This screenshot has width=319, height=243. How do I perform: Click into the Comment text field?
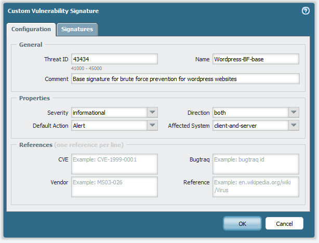tap(184, 78)
